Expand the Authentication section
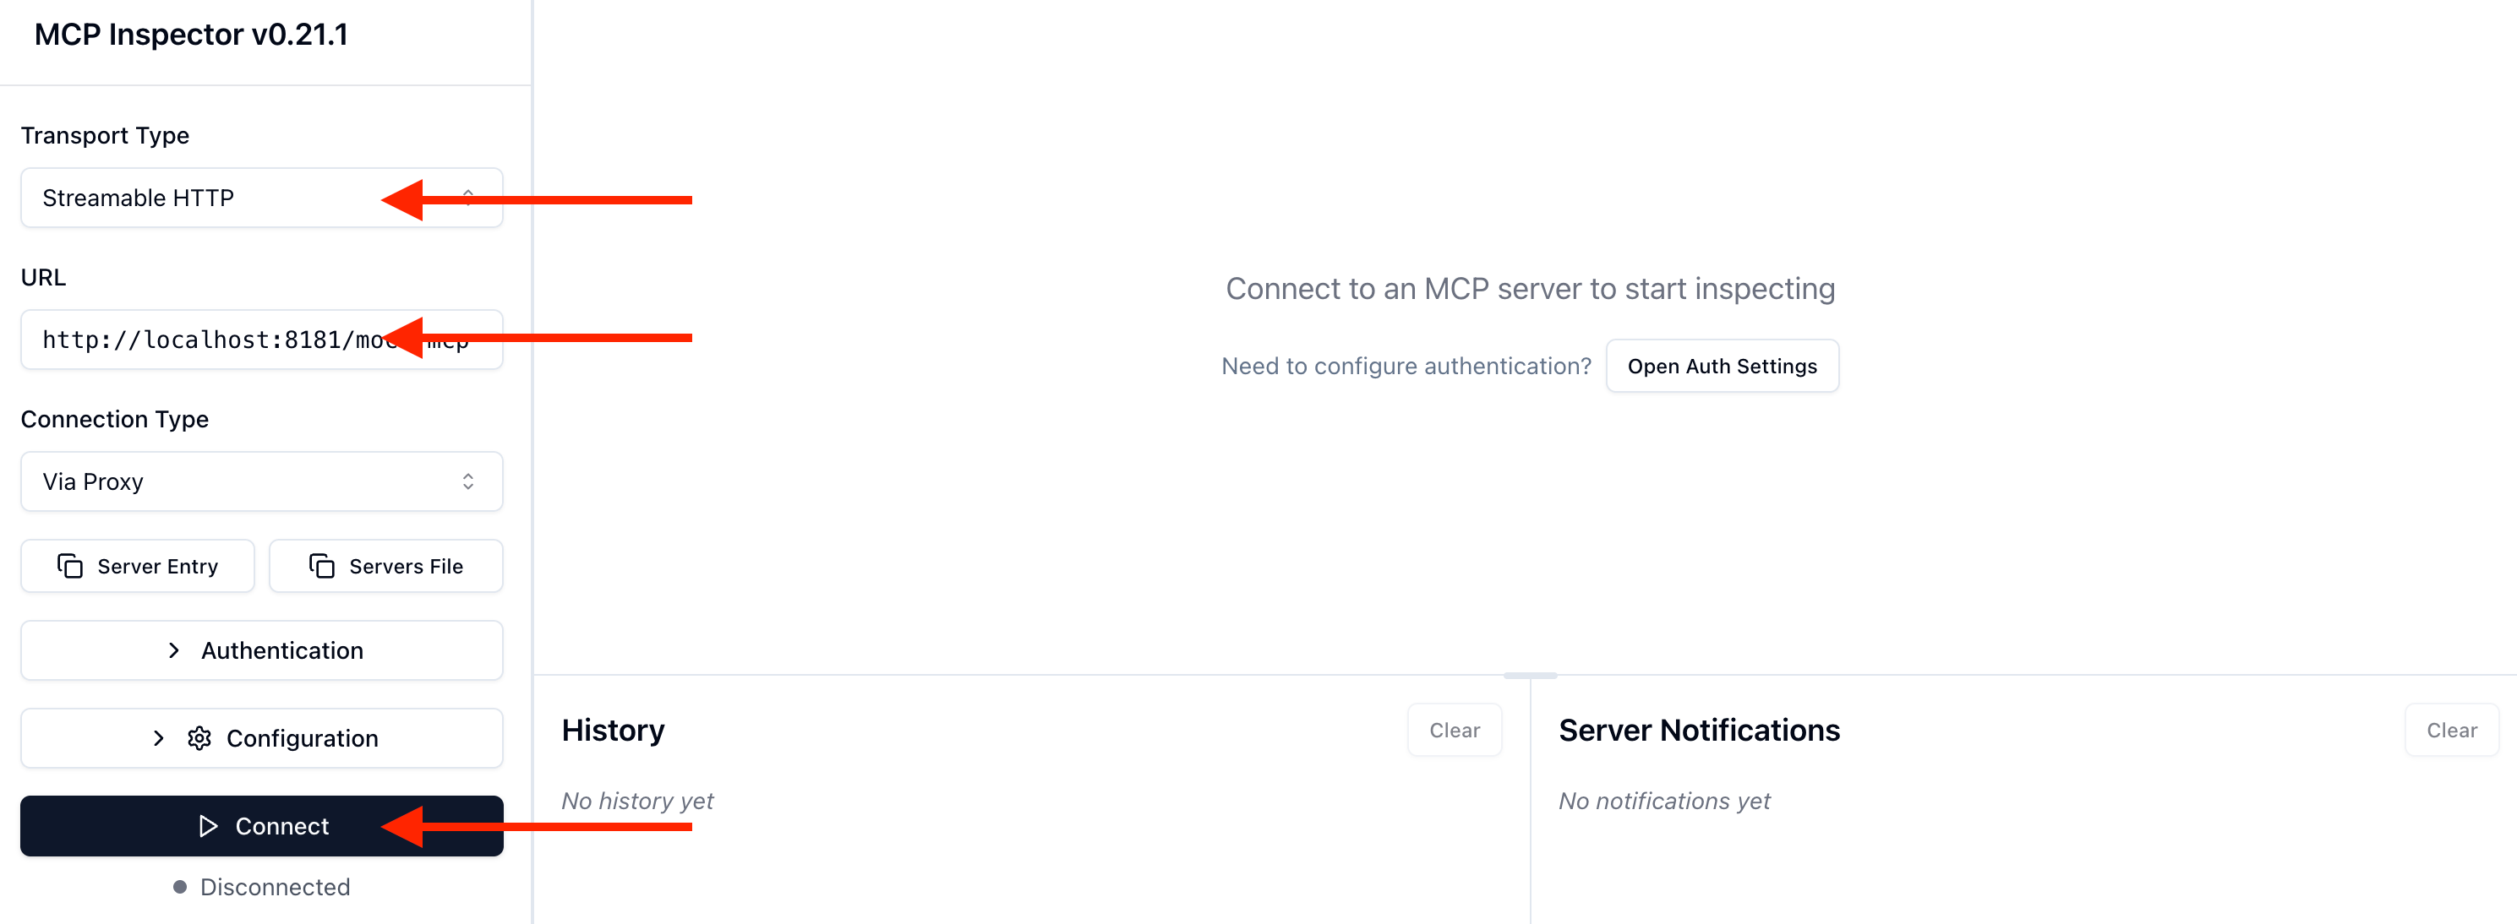Viewport: 2517px width, 924px height. pos(262,650)
